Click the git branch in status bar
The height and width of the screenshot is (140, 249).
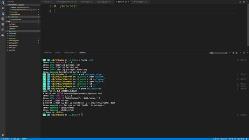pyautogui.click(x=5, y=139)
